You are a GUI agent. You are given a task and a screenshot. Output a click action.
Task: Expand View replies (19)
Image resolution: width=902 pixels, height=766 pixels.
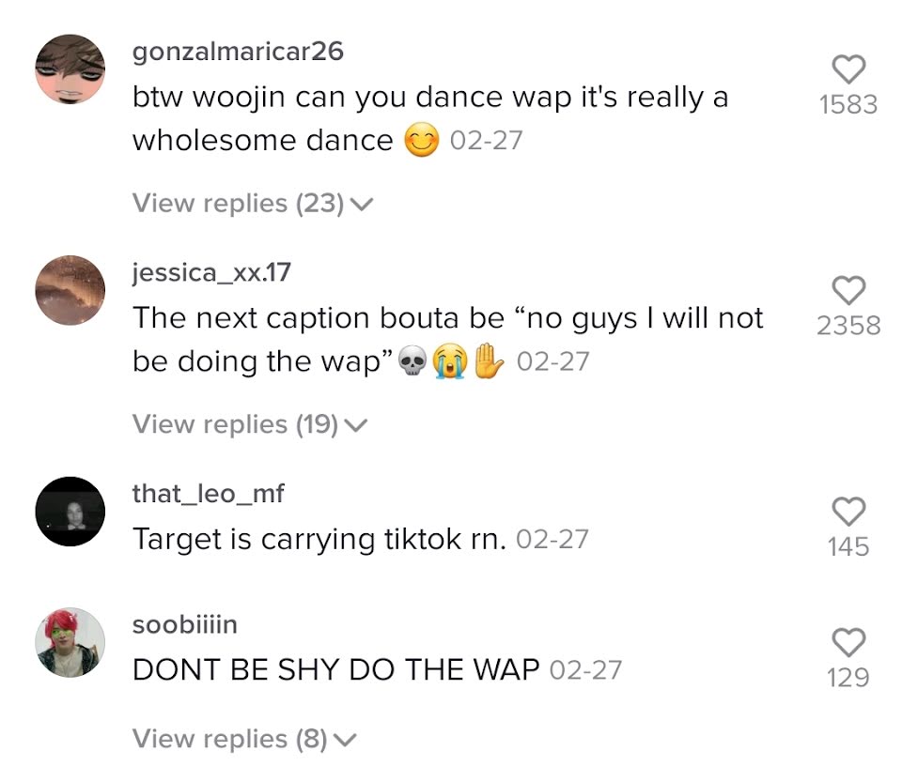click(x=250, y=424)
